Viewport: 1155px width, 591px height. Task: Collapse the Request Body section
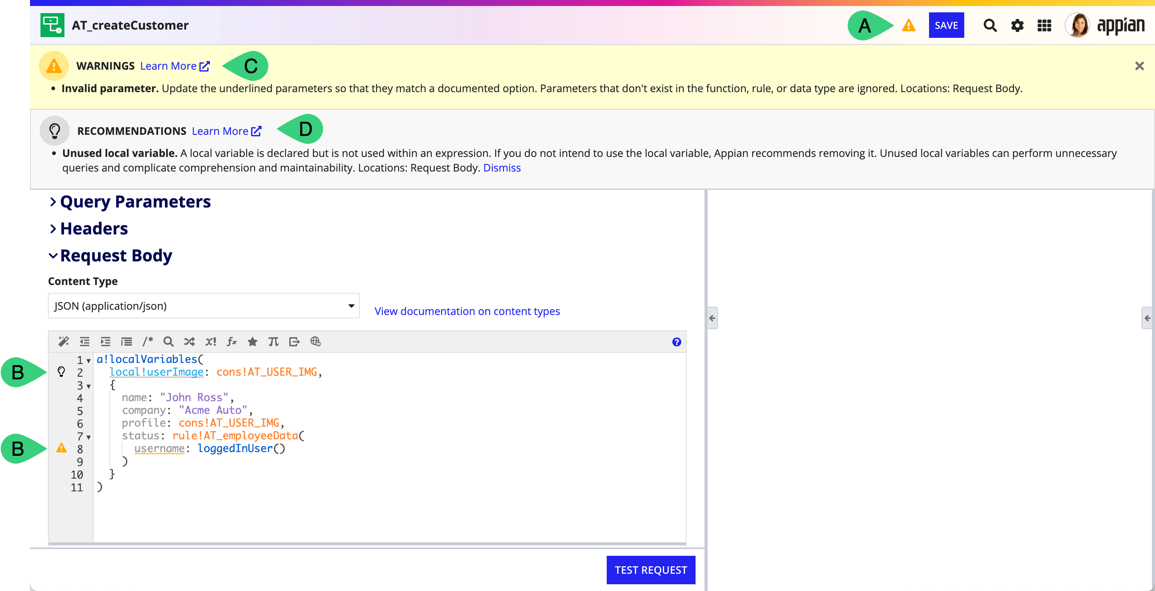111,255
